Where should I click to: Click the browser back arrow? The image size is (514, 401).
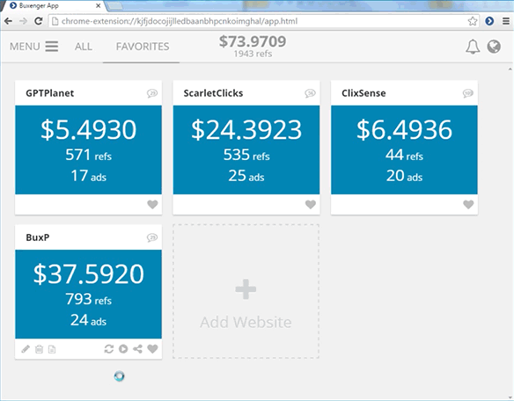coord(8,21)
